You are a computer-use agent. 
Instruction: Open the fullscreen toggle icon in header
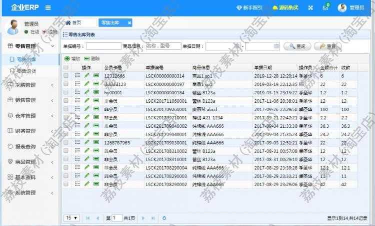pos(310,8)
